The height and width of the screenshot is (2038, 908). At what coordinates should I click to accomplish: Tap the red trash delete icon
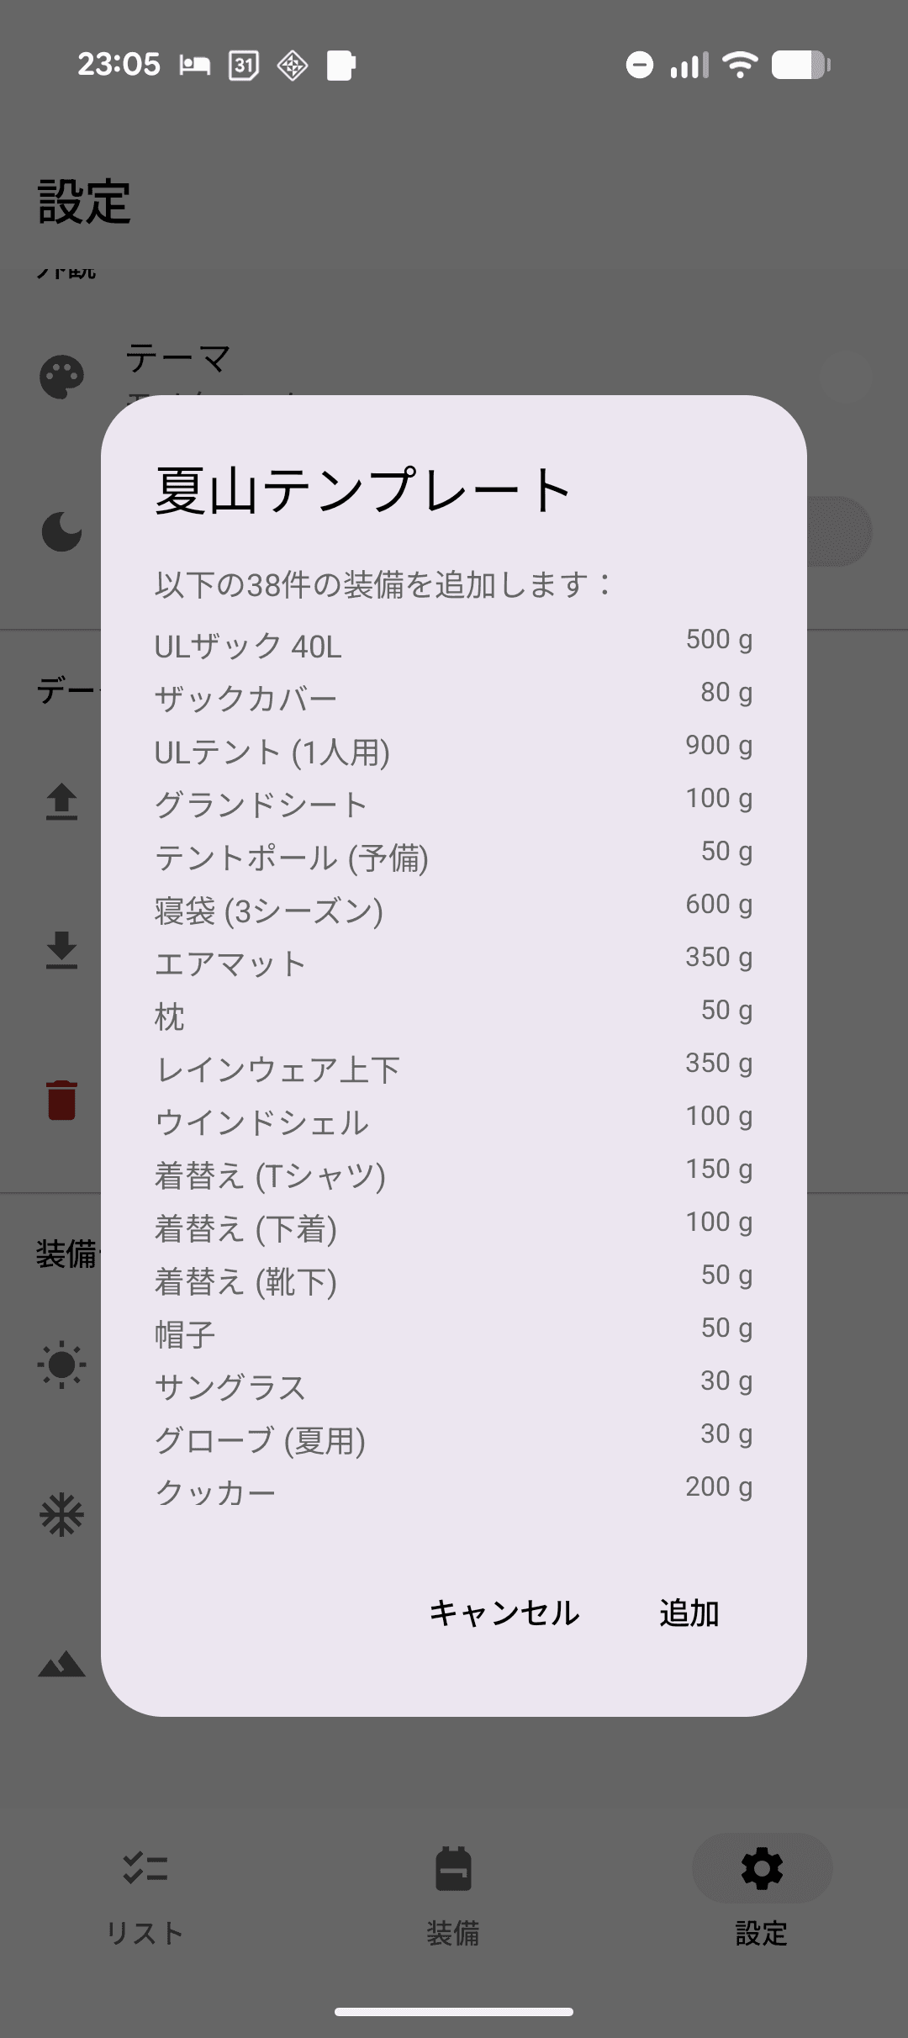coord(61,1100)
